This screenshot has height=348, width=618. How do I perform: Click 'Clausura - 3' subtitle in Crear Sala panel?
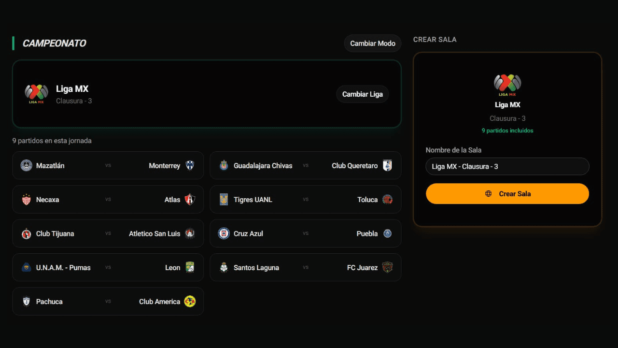[507, 118]
